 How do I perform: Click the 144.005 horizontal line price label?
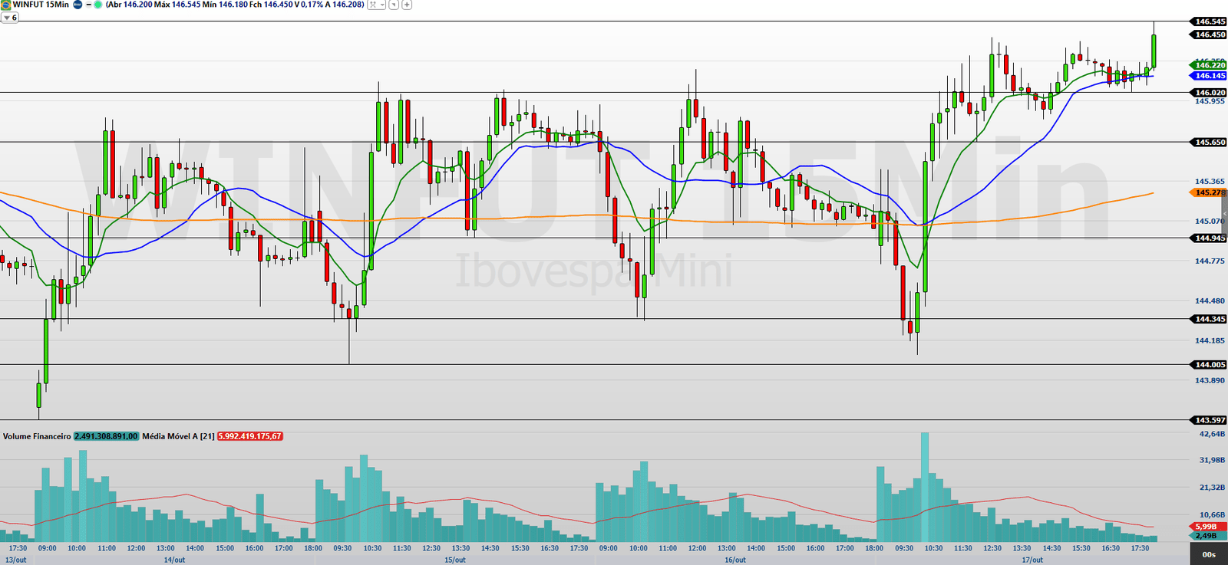tap(1210, 365)
